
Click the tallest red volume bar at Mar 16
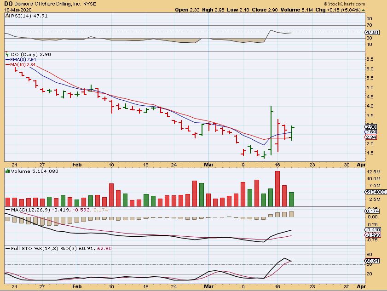tap(277, 188)
